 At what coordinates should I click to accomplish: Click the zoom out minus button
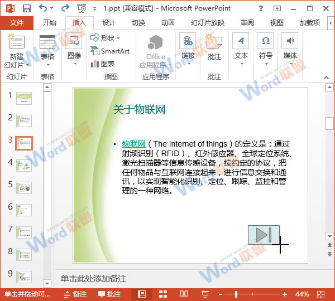coord(221,294)
